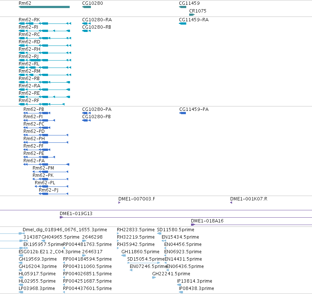Select the CR1075 gene arrow glyph
This screenshot has height=294, width=312.
coord(192,15)
